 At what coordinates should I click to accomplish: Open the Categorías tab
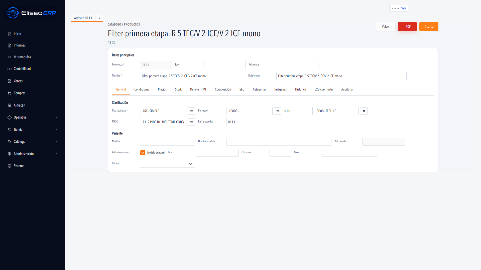pos(259,89)
